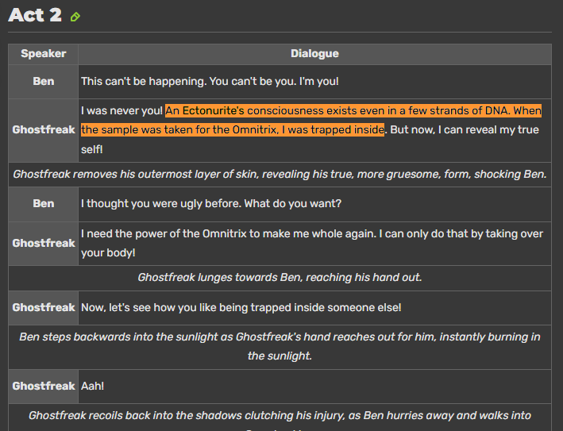
Task: Click the narration 'Ghostfreak lunges towards Ben'
Action: coord(280,278)
